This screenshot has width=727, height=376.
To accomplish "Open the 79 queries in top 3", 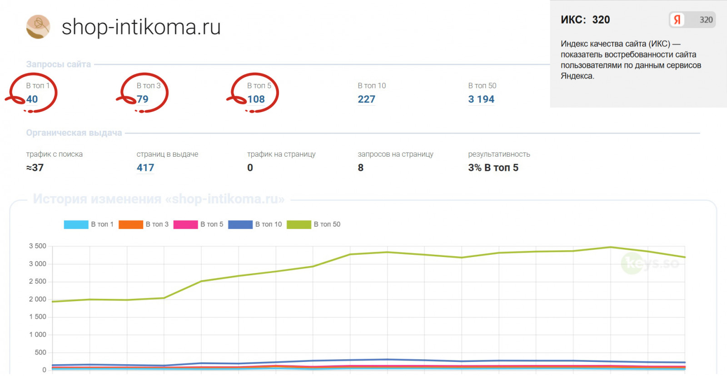I will (x=143, y=99).
